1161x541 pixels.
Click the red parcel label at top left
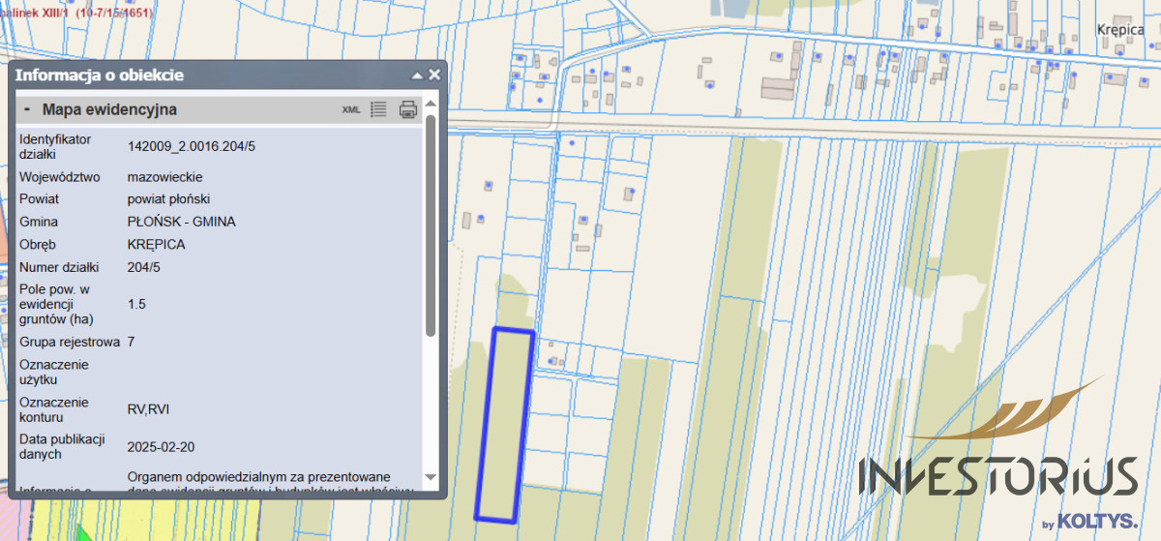click(77, 14)
